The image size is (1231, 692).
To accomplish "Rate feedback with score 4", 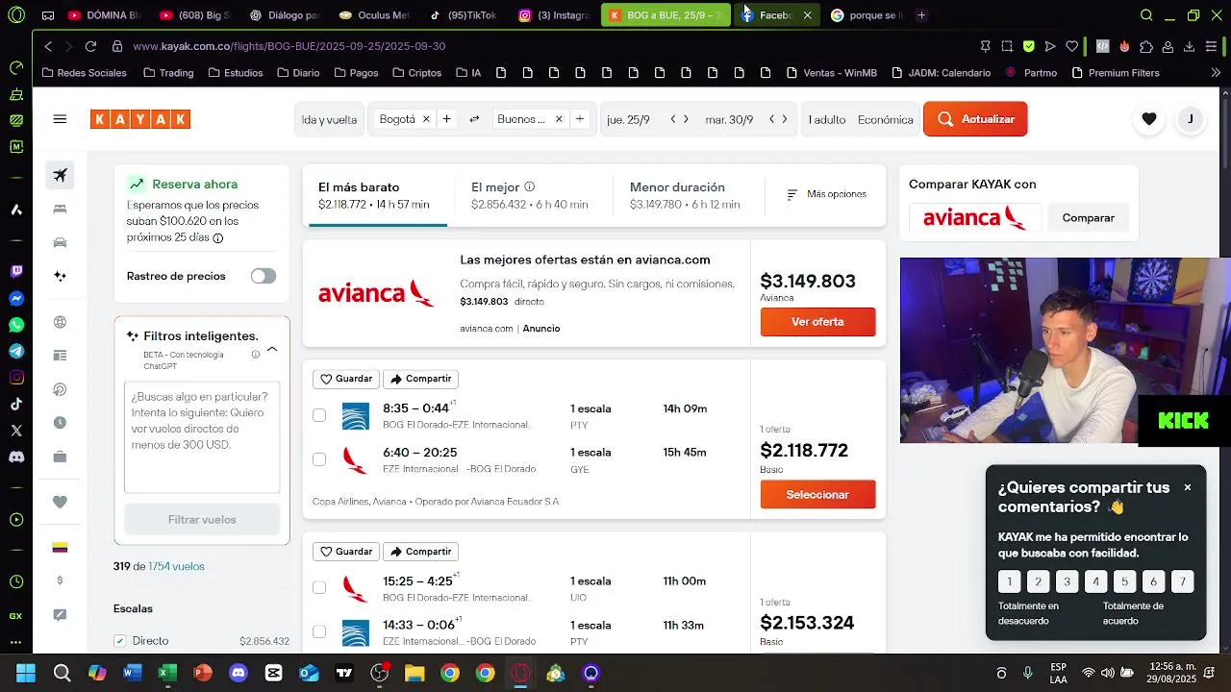I will pyautogui.click(x=1095, y=581).
